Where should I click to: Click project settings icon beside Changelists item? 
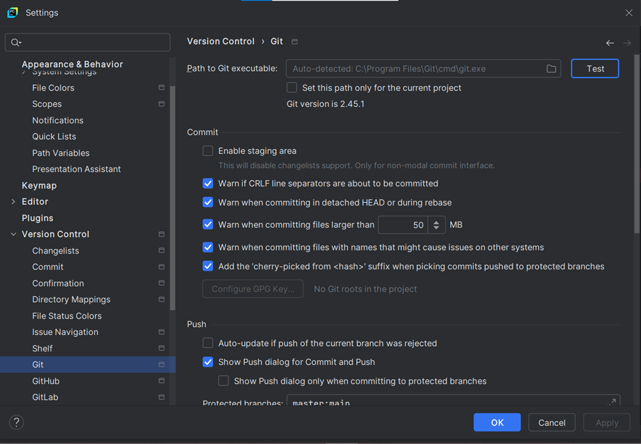coord(161,251)
